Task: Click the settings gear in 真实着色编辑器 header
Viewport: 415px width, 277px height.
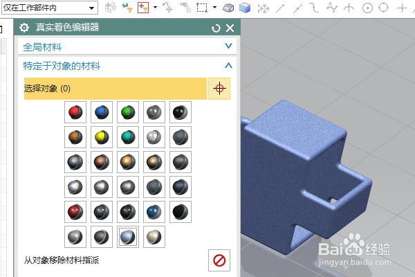Action: 24,27
